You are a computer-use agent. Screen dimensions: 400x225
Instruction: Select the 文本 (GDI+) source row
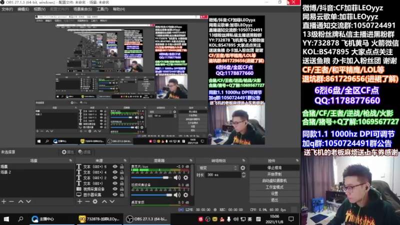click(x=101, y=183)
